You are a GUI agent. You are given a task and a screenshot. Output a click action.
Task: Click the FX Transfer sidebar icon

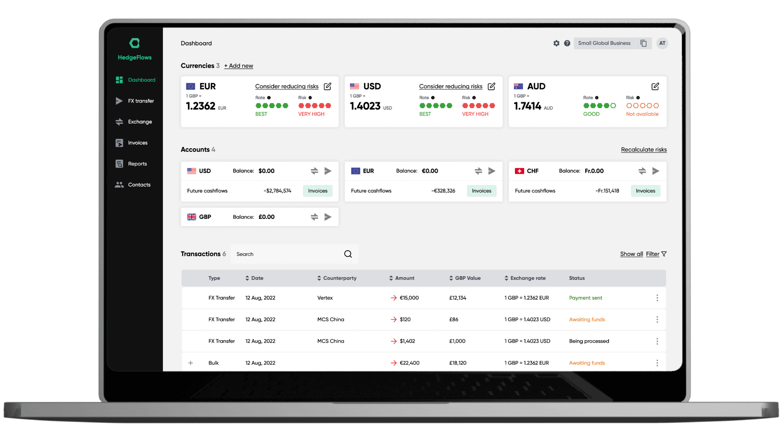(119, 101)
